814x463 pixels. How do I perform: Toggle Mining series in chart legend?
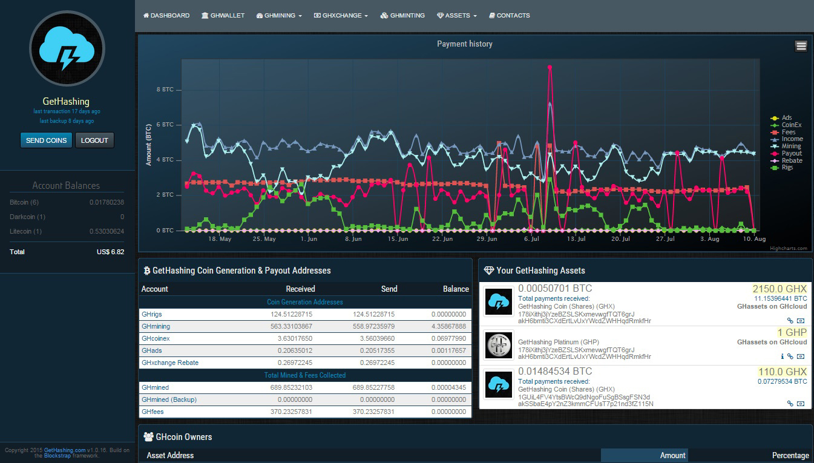tap(785, 146)
